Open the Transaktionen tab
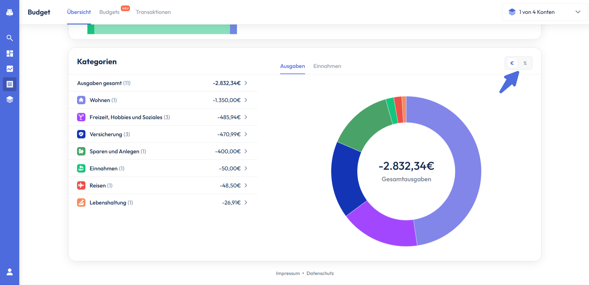Viewport: 589px width, 285px height. tap(153, 12)
